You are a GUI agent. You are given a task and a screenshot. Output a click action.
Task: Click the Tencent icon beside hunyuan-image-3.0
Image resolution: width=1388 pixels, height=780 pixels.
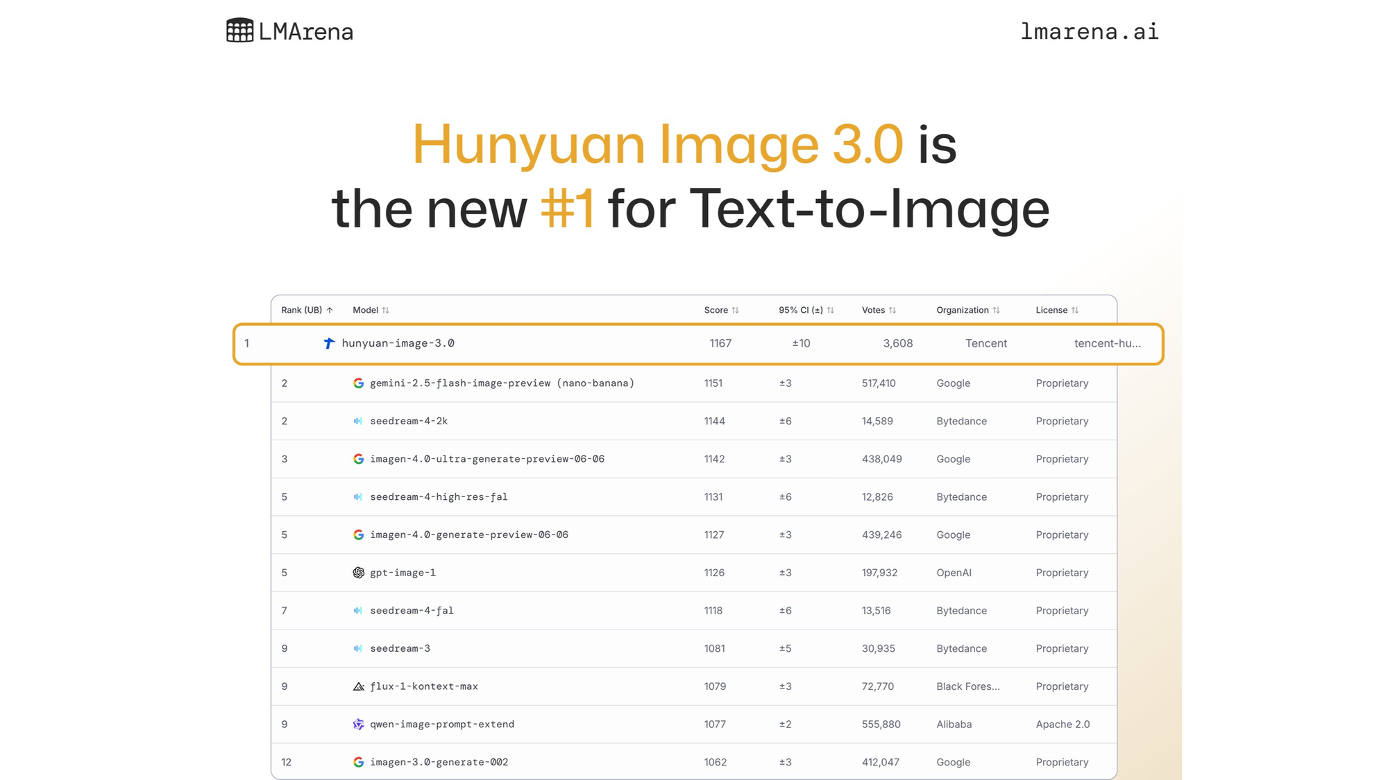click(x=329, y=343)
